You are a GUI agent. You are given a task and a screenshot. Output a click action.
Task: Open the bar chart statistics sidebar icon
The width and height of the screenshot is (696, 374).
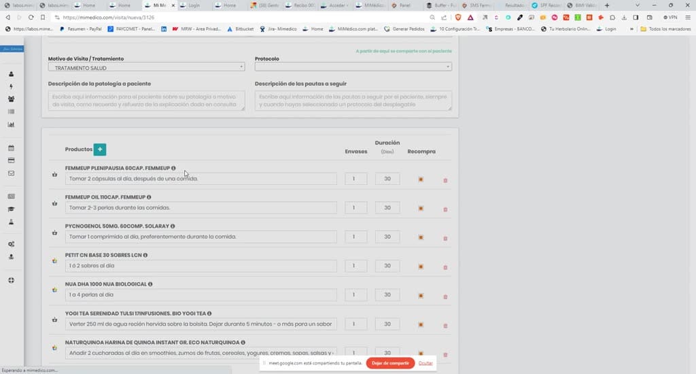11,124
